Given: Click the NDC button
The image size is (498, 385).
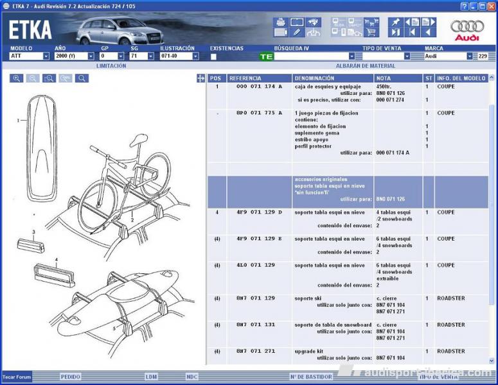Looking at the screenshot, I should [x=192, y=377].
